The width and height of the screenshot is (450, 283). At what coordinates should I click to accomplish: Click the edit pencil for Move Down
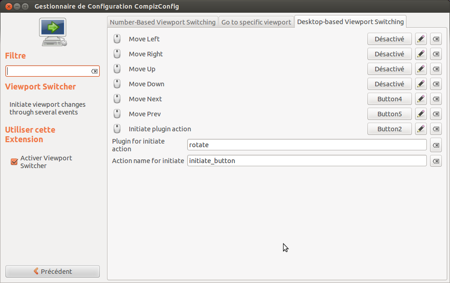tap(421, 84)
